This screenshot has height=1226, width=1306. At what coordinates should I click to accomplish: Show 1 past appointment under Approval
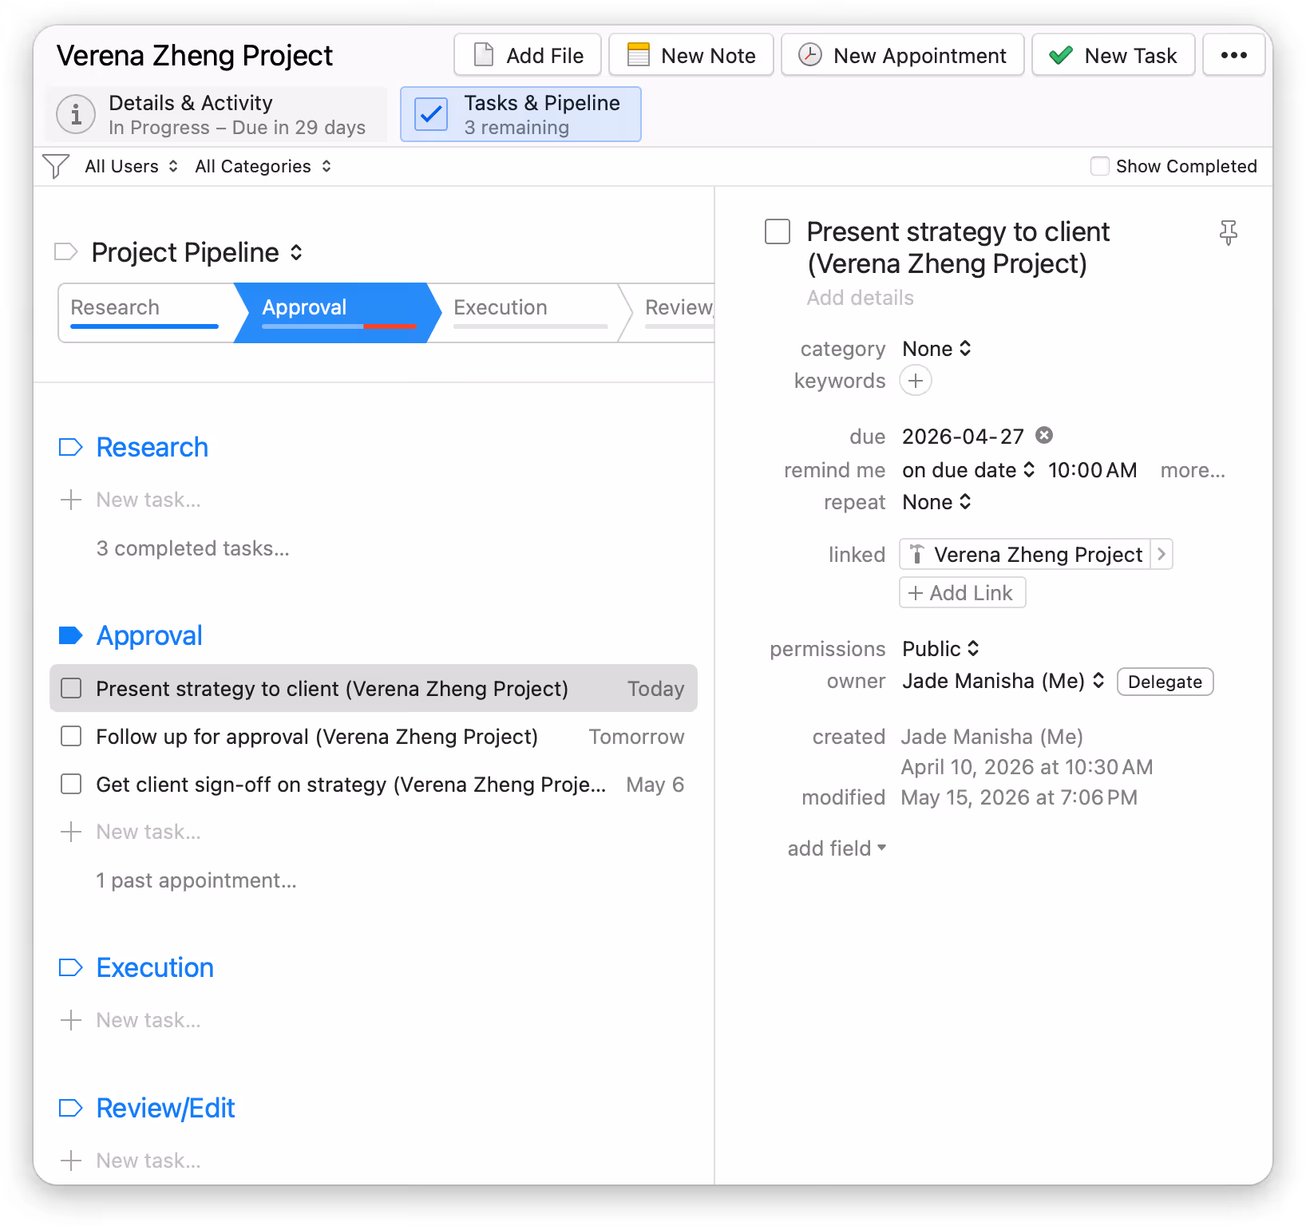[196, 880]
